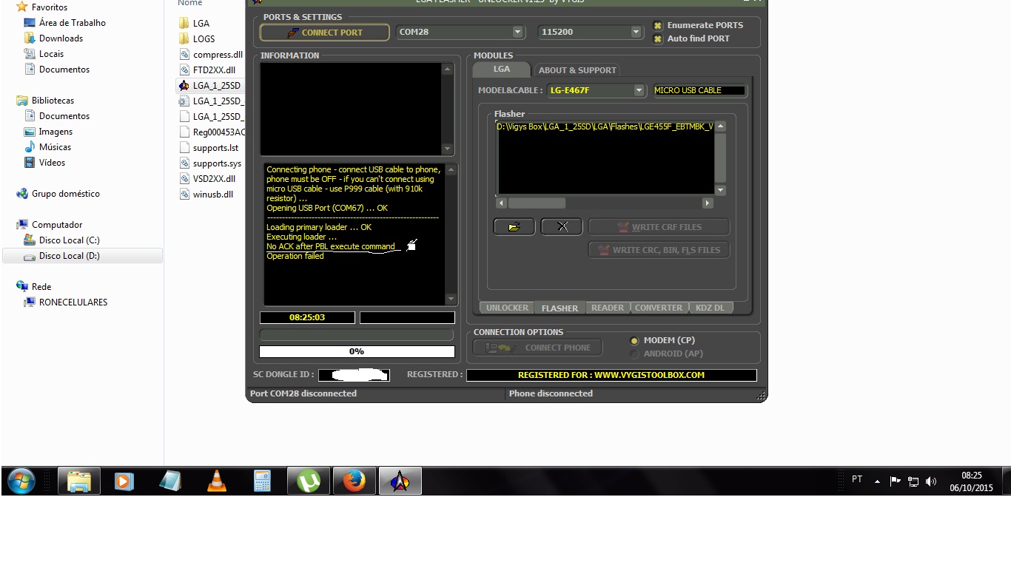Click the Windows Start button
Screen dimensions: 1011x568
click(x=21, y=481)
